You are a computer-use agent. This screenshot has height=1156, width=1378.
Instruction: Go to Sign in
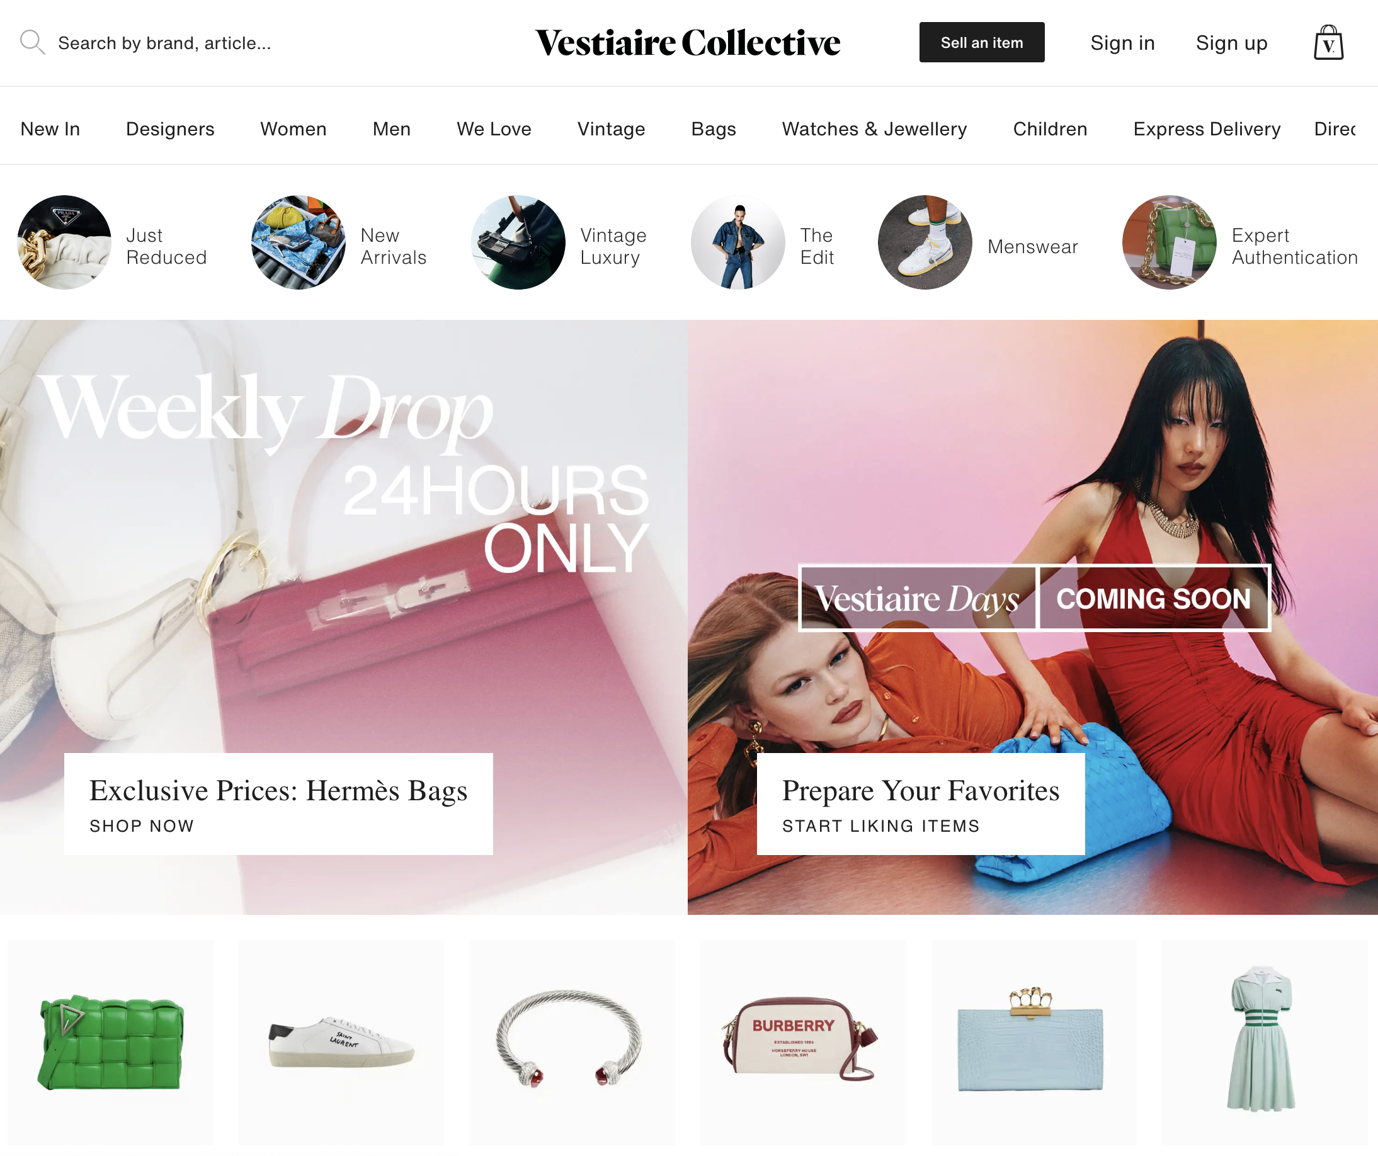coord(1122,43)
